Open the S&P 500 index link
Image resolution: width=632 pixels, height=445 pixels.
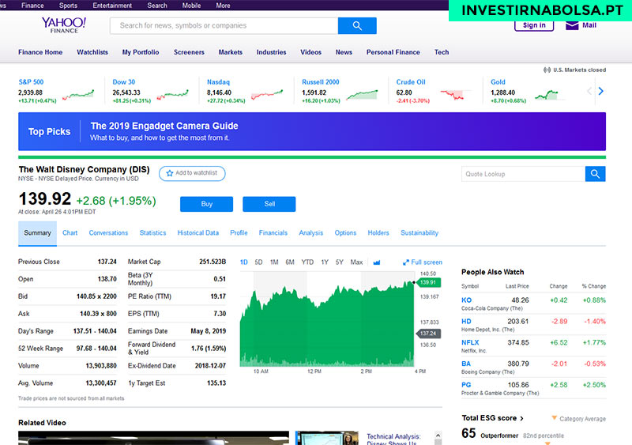tap(31, 82)
